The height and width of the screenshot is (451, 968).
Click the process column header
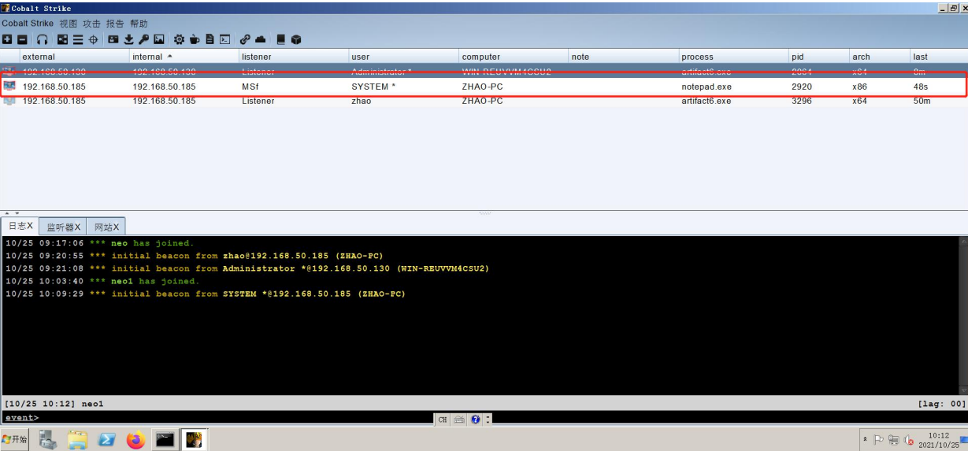(x=733, y=57)
